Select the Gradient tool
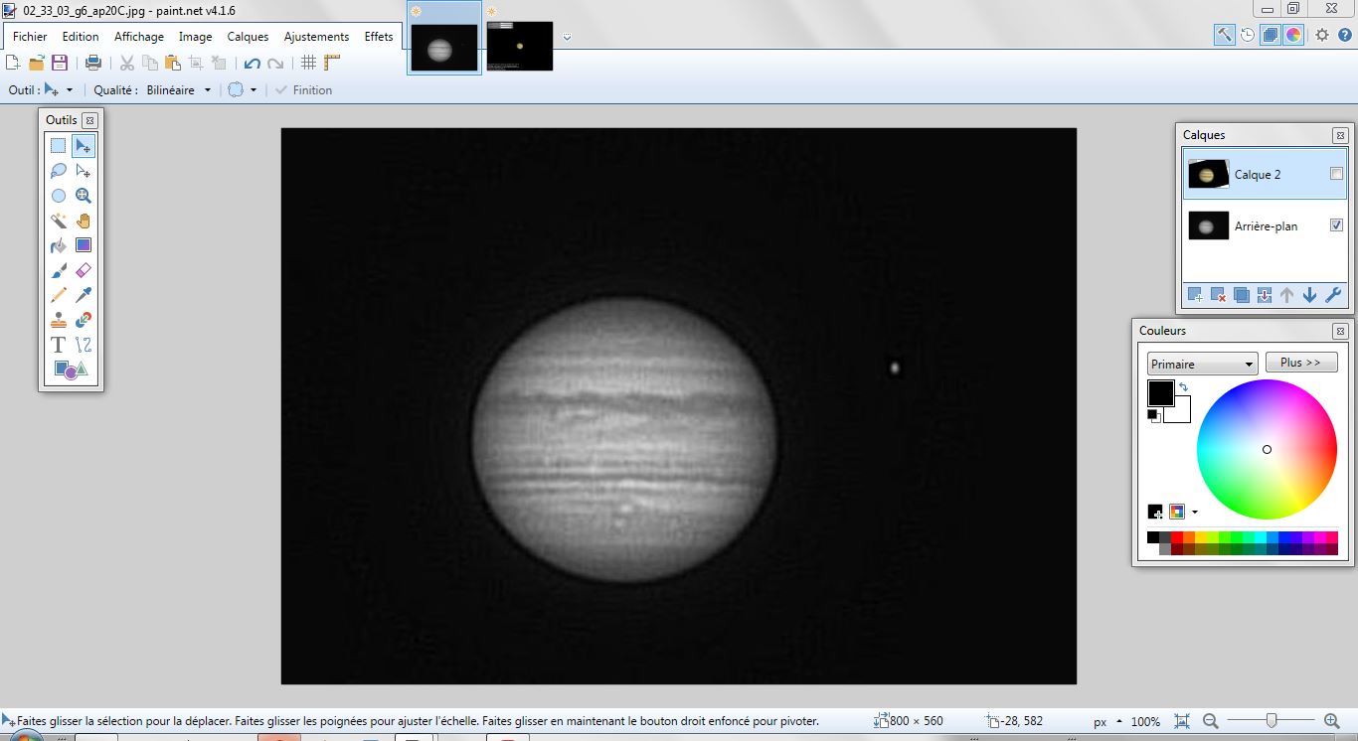 click(x=84, y=245)
